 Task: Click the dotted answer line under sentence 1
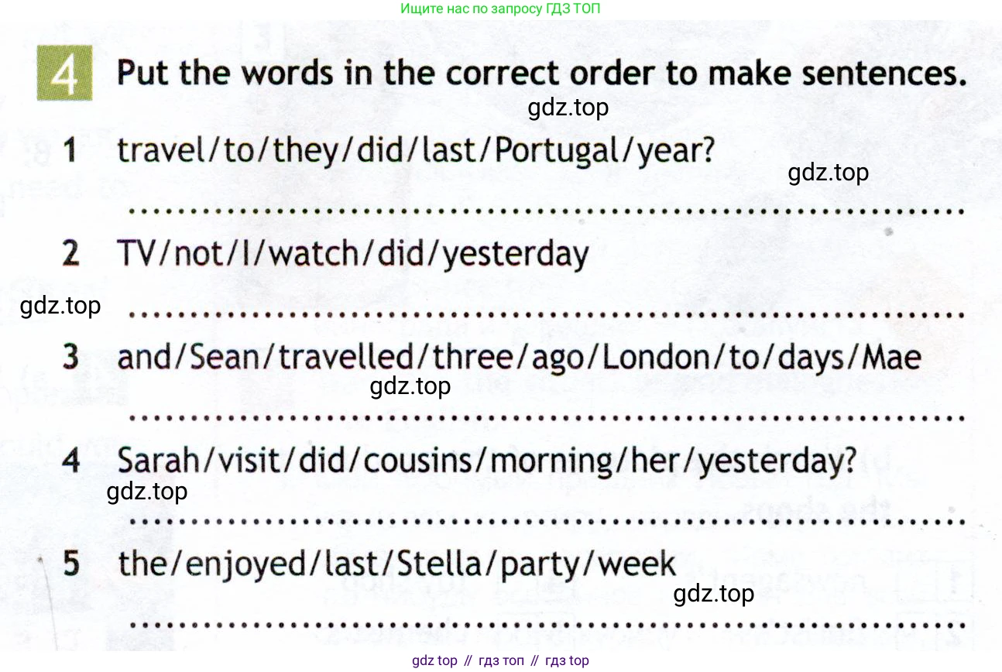[546, 210]
